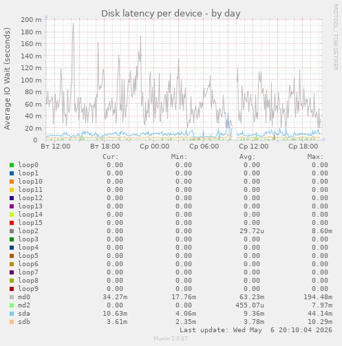
Task: Click the 'Average IO Wait (seconds)' axis label
Action: (7, 78)
